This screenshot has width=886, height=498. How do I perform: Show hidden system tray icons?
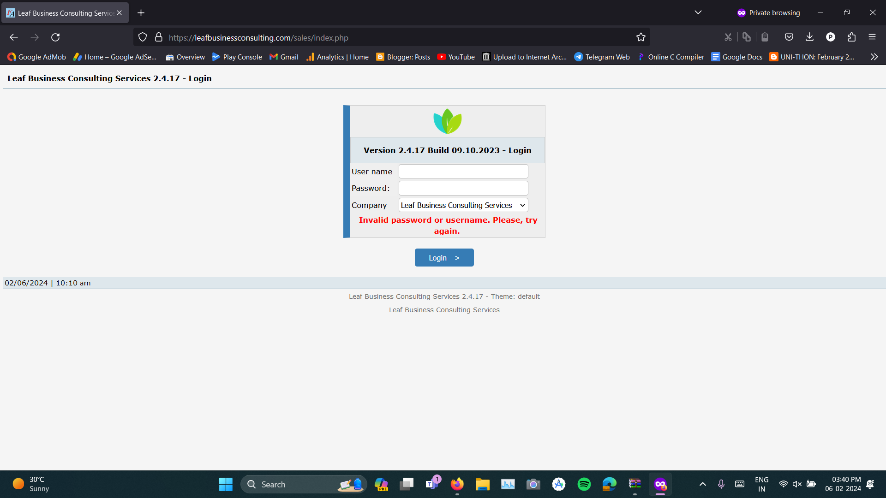click(x=703, y=484)
